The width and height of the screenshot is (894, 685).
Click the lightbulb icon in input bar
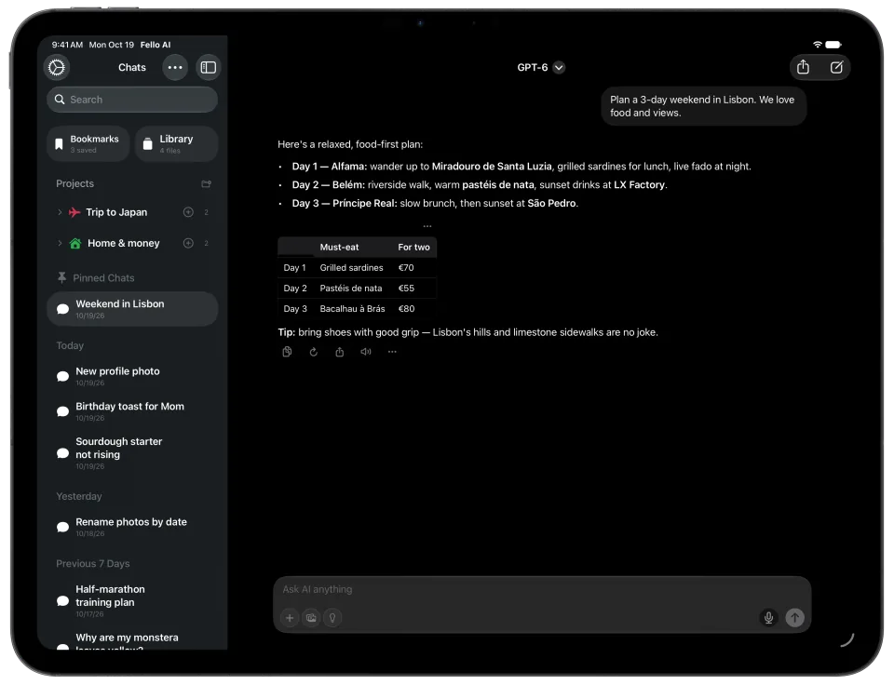point(332,618)
